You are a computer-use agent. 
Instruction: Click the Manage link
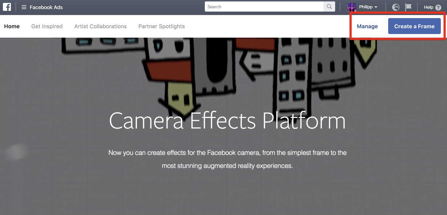click(x=367, y=26)
